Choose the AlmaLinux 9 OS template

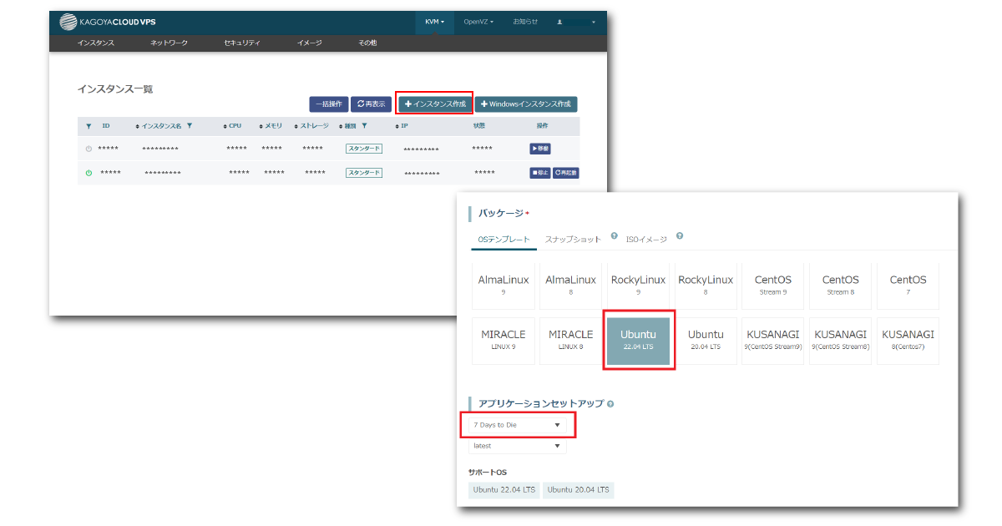pyautogui.click(x=503, y=285)
